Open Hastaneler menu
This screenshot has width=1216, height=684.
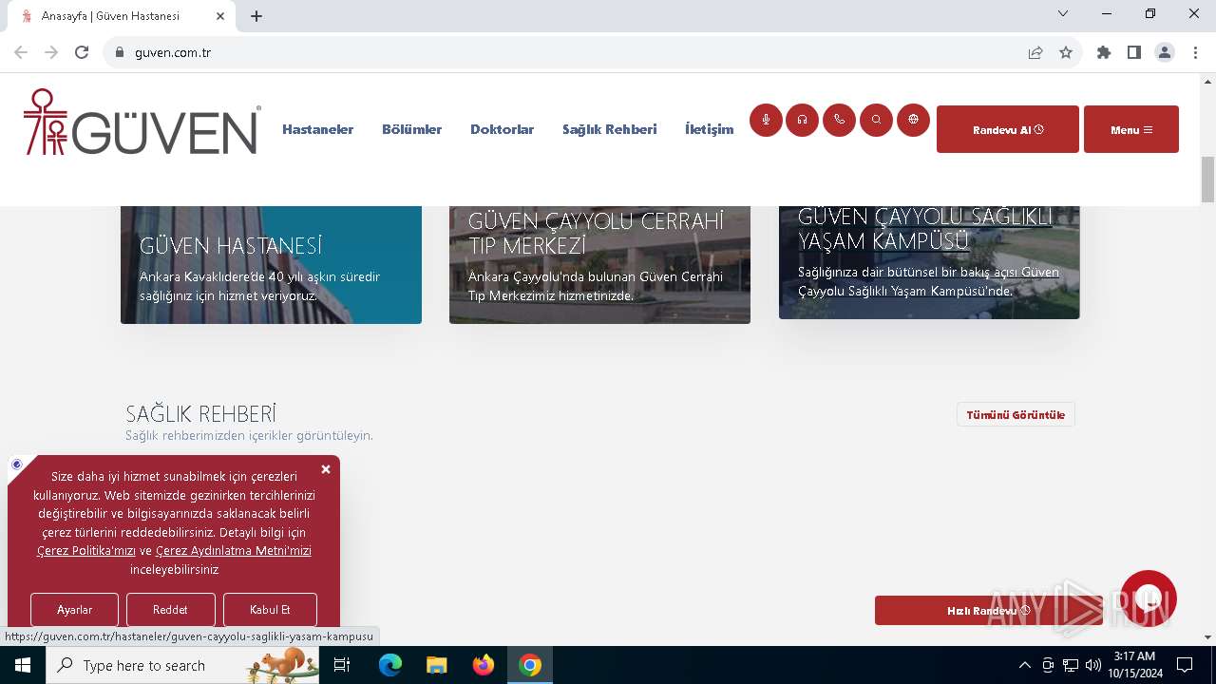(x=317, y=129)
